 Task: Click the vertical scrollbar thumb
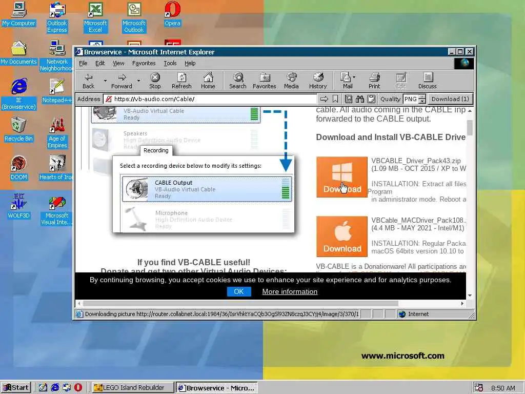470,127
